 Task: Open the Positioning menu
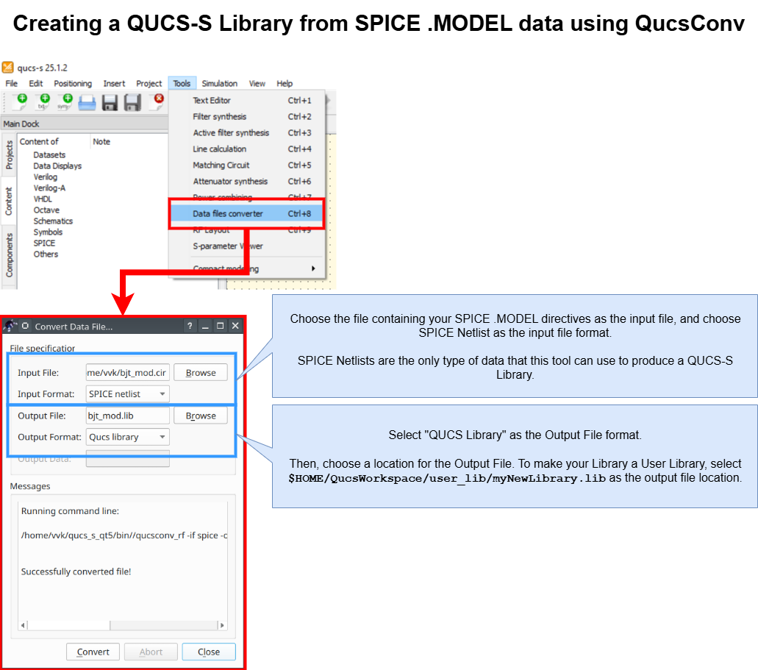coord(73,84)
